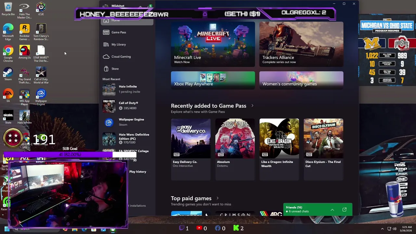
Task: Select the MSI App Player shortcut
Action: click(24, 97)
